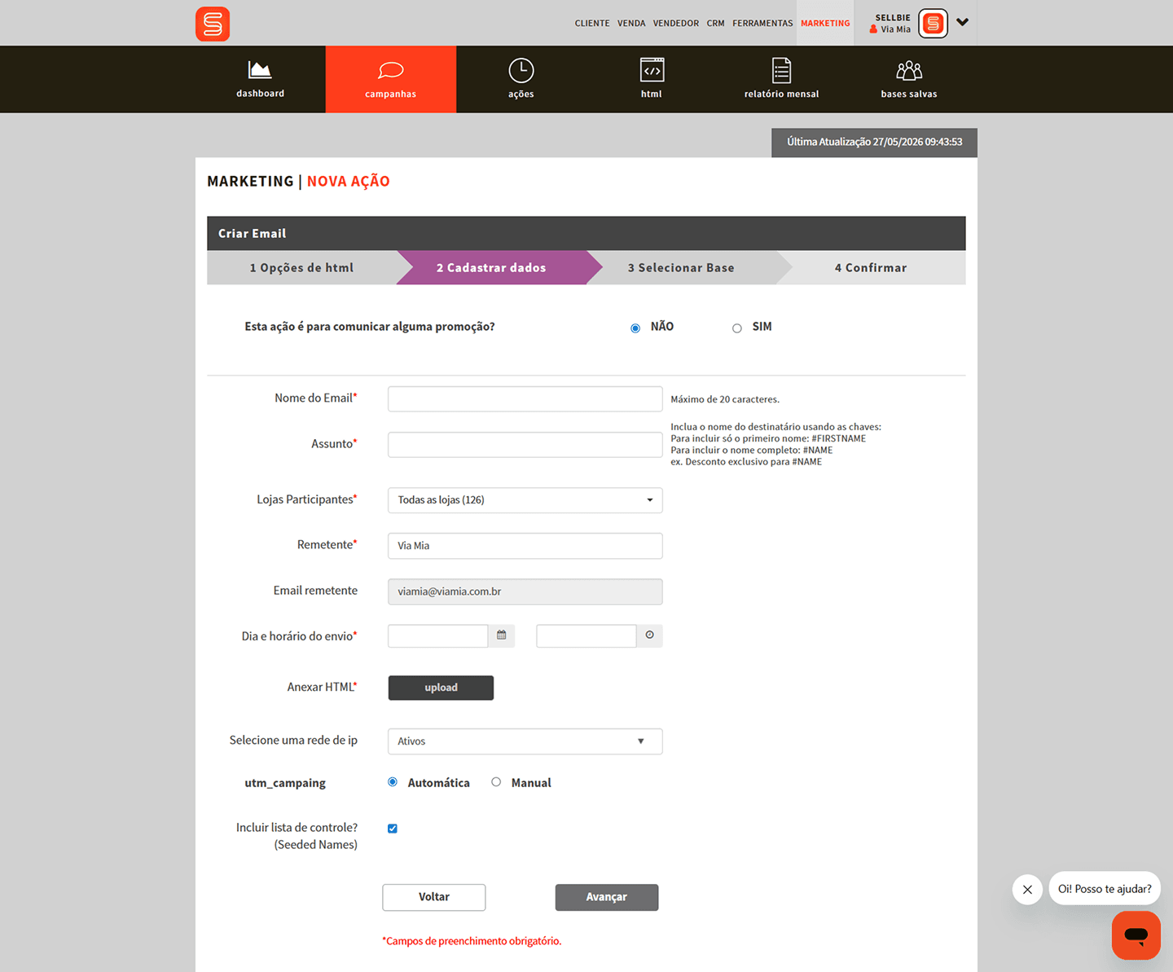
Task: Expand the account dropdown chevron
Action: pos(963,22)
